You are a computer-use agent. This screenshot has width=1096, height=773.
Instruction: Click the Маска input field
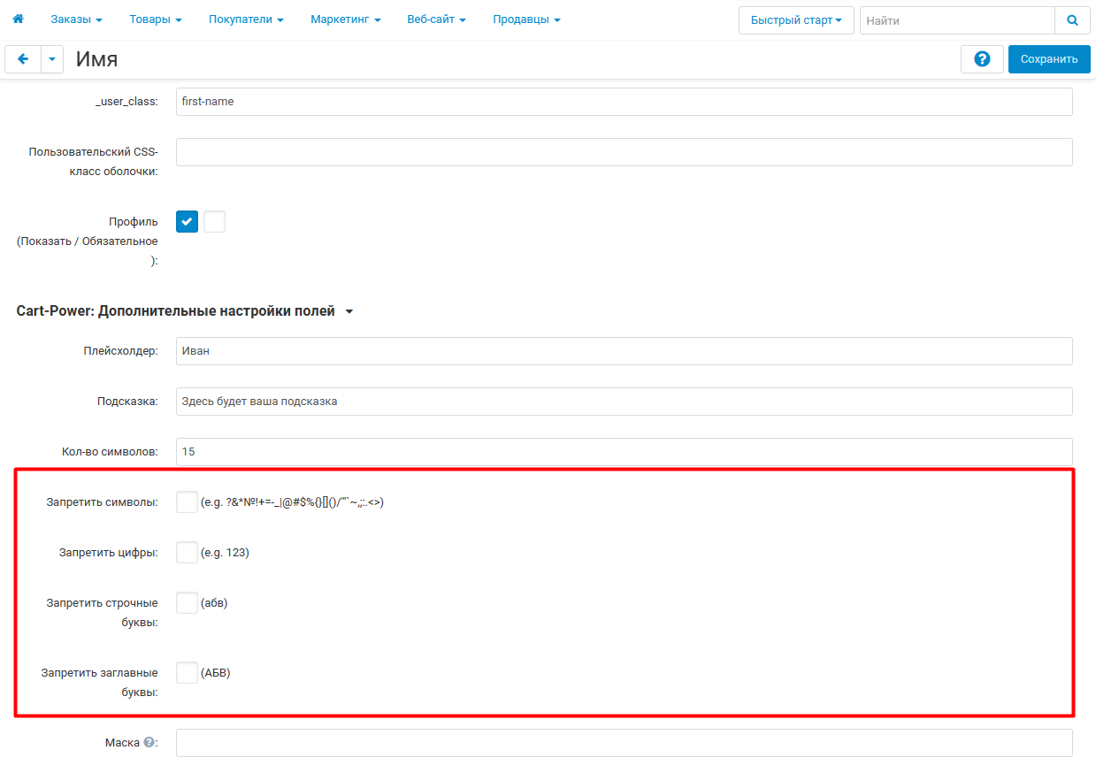[625, 743]
